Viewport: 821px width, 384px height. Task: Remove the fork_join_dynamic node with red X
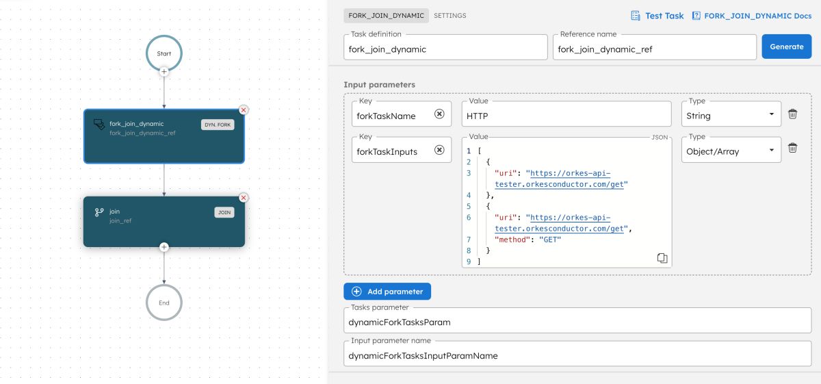tap(244, 110)
